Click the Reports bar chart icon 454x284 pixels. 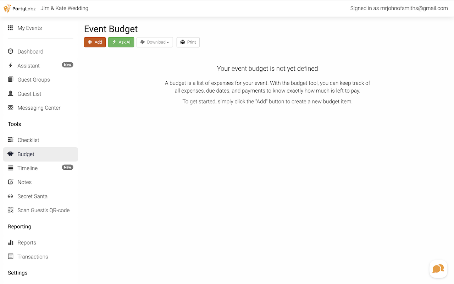(11, 242)
